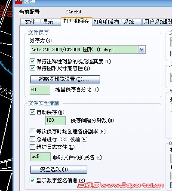The image size is (172, 191).
Task: Click the 临时文件的扩展名 field showing ac$
Action: (x=40, y=157)
